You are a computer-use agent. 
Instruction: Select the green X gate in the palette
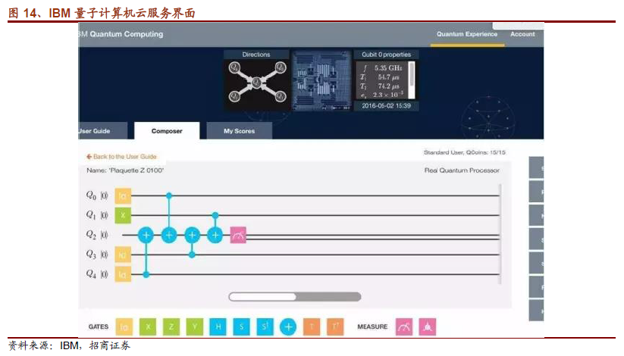point(148,327)
